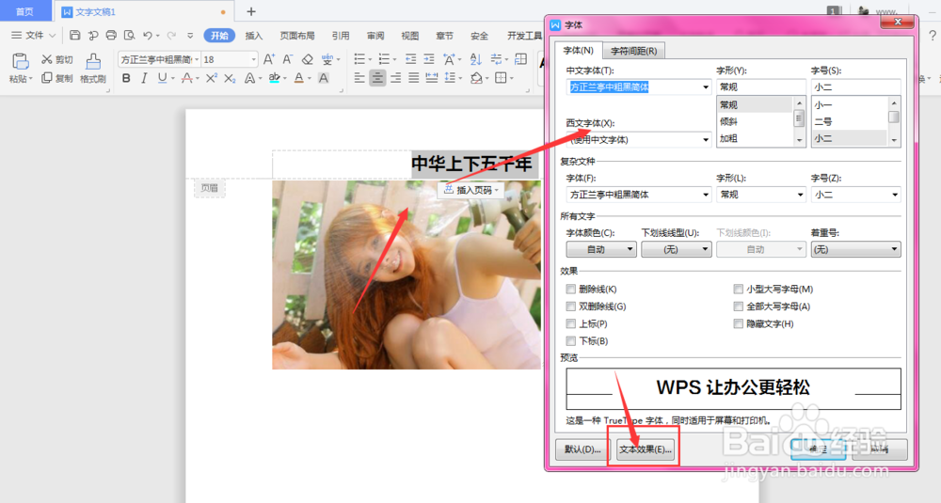Toggle Underline formatting
This screenshot has width=941, height=503.
(x=162, y=78)
